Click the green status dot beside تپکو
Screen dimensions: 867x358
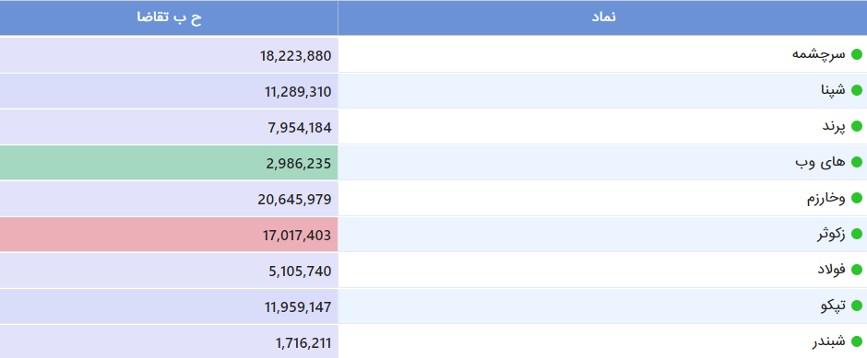857,306
